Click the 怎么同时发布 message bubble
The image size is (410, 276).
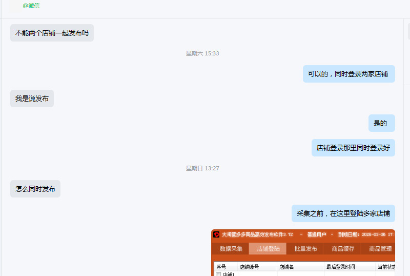35,189
